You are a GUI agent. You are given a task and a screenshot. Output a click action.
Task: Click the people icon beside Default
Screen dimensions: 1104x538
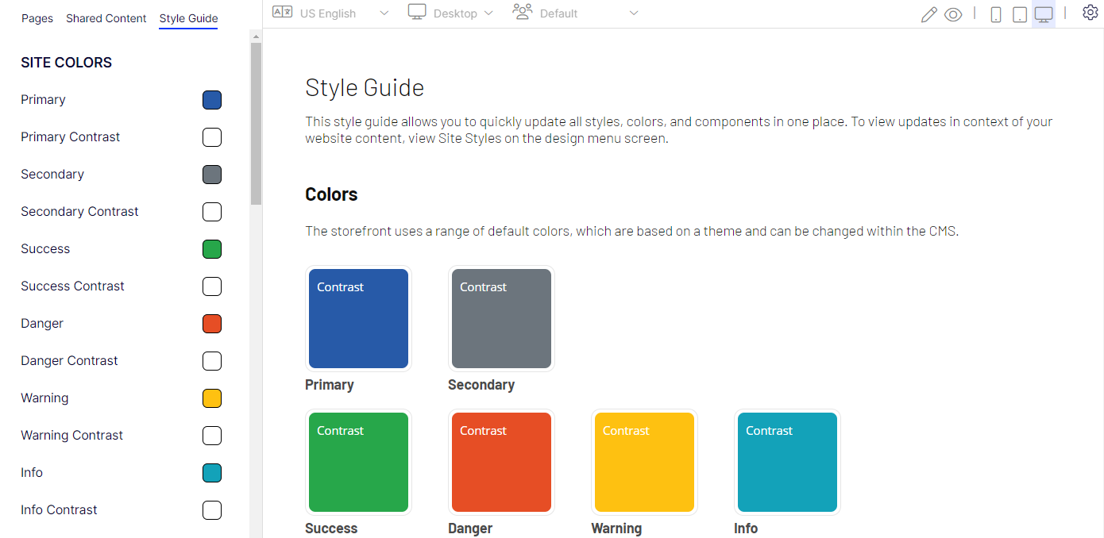point(523,12)
